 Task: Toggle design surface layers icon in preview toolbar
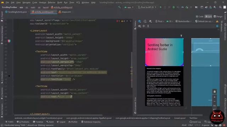click(139, 21)
